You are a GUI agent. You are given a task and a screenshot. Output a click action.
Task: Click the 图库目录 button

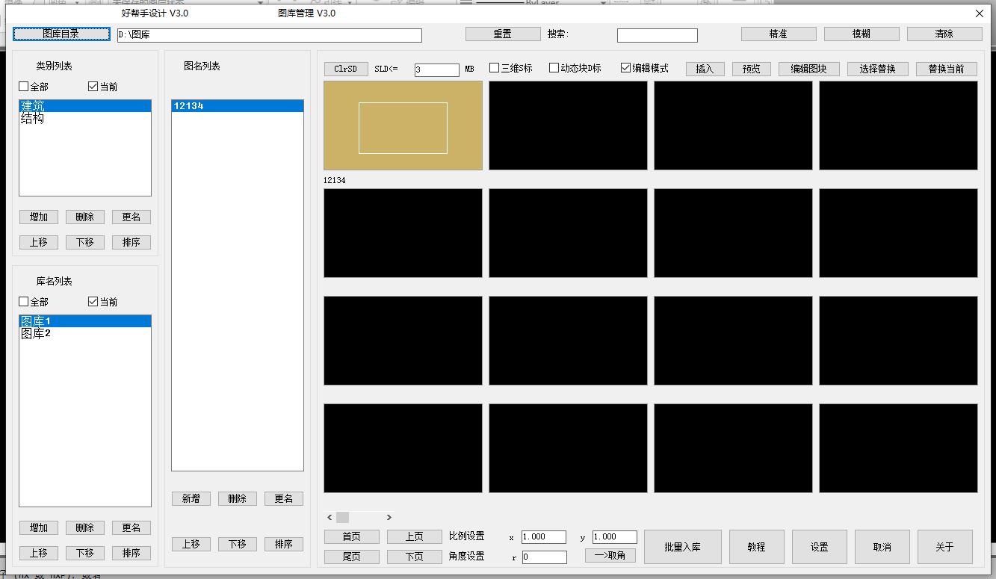tap(61, 34)
